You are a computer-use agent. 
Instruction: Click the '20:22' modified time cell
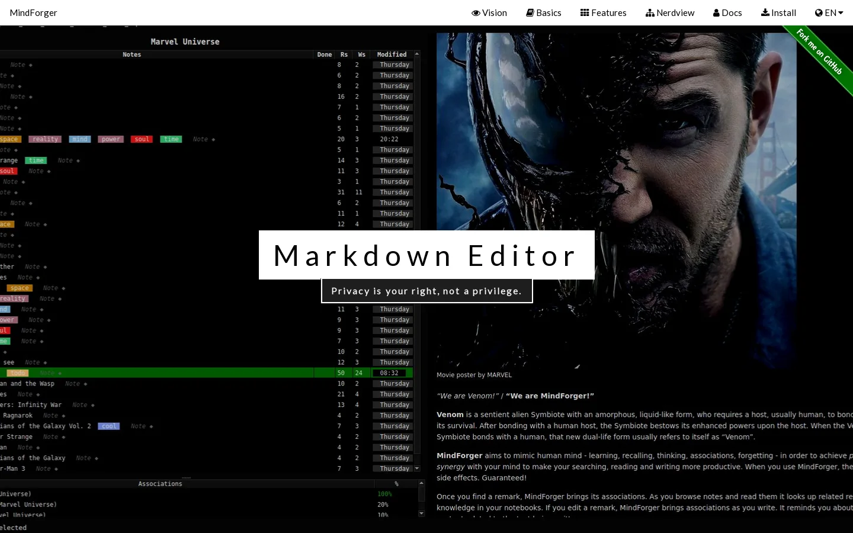click(x=389, y=139)
